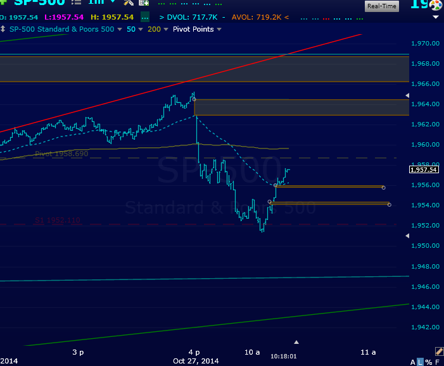Screen dimensions: 444x366
Task: Click the white time-marker triangle above 10:18:01
Action: (296, 342)
